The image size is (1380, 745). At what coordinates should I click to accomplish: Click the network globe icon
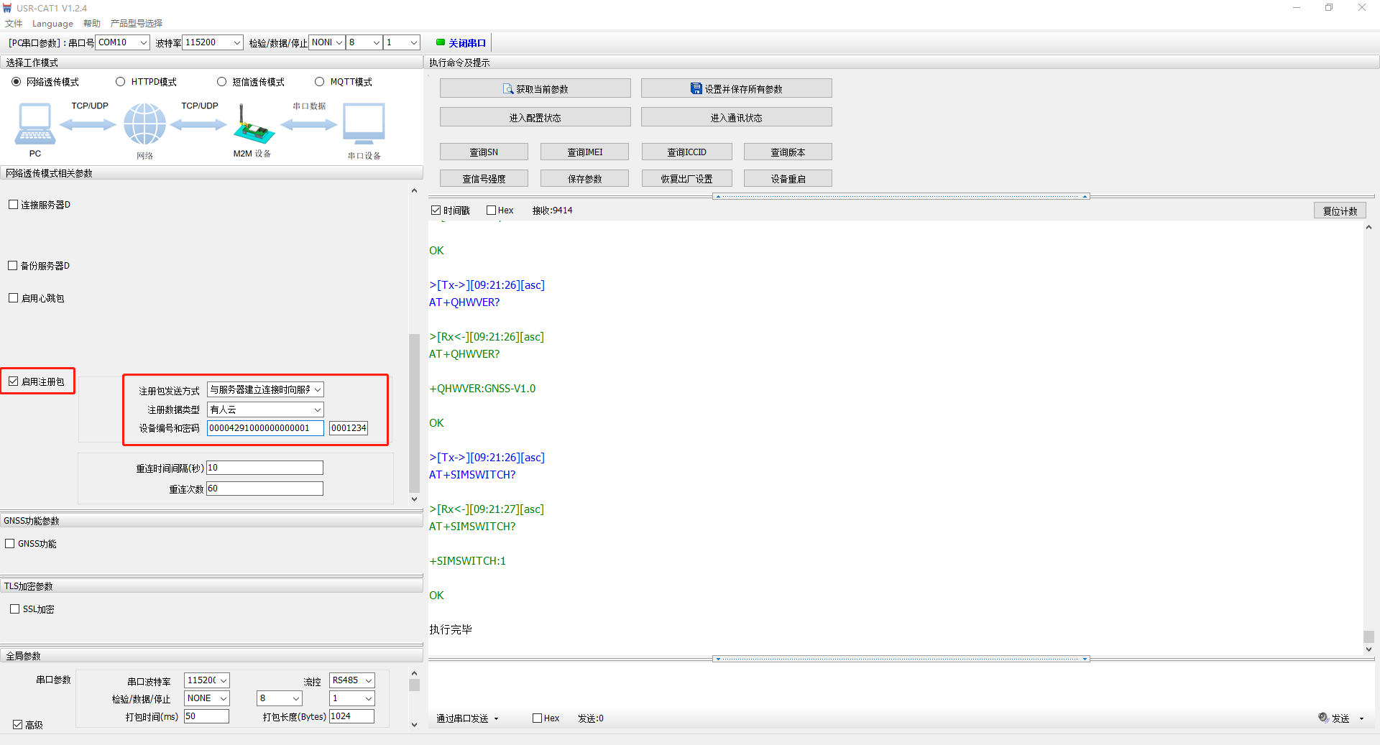pos(144,124)
